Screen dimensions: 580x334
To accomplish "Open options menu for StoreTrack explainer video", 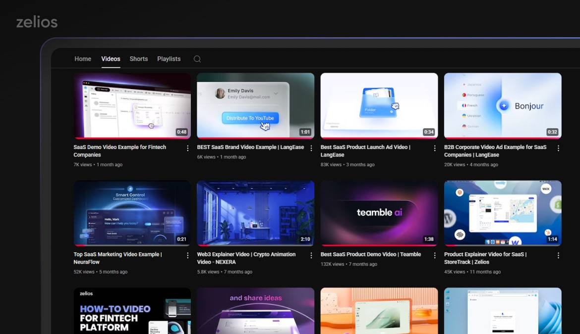I will click(x=558, y=255).
